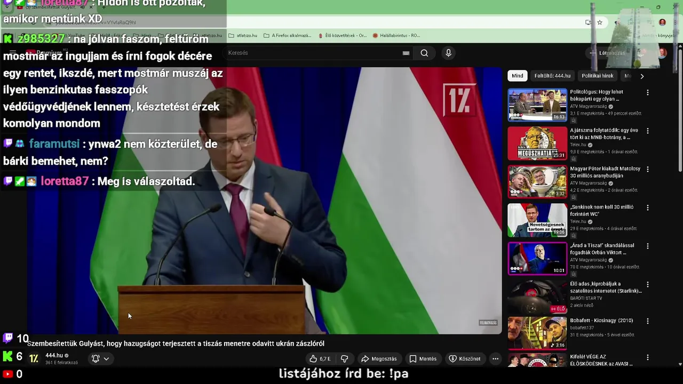This screenshot has height=384, width=683.
Task: Open Árad a Tisza video thumbnail
Action: [537, 259]
